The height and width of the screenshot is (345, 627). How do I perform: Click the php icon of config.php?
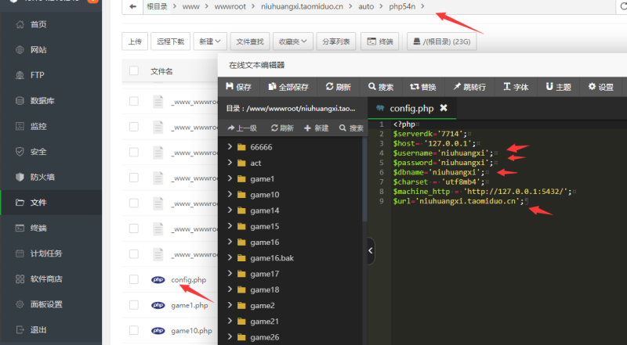coord(158,280)
